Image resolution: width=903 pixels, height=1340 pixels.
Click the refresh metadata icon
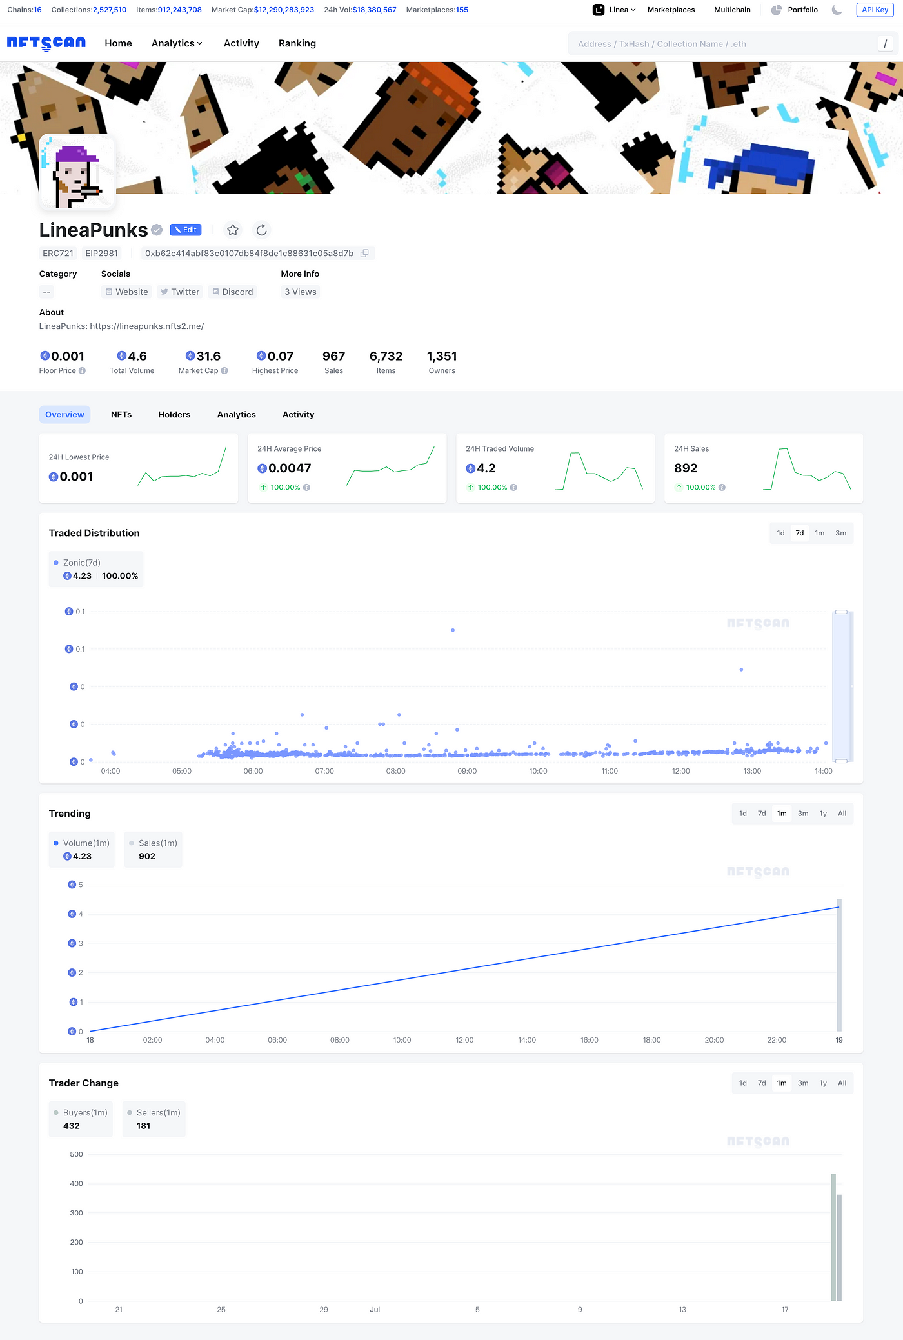coord(261,230)
